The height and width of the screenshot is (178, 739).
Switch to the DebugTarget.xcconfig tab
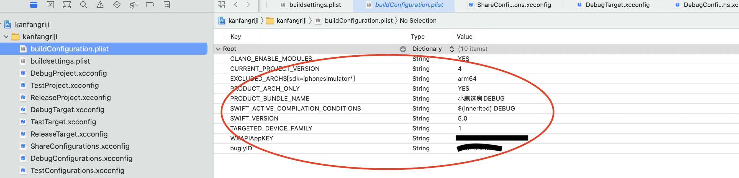pyautogui.click(x=617, y=5)
